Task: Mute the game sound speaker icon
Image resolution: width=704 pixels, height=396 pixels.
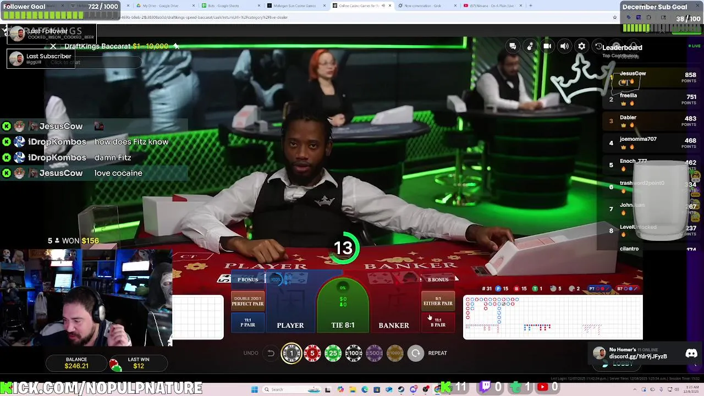Action: click(564, 46)
